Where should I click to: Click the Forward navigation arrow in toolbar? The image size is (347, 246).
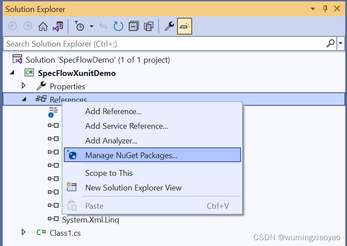pyautogui.click(x=28, y=26)
